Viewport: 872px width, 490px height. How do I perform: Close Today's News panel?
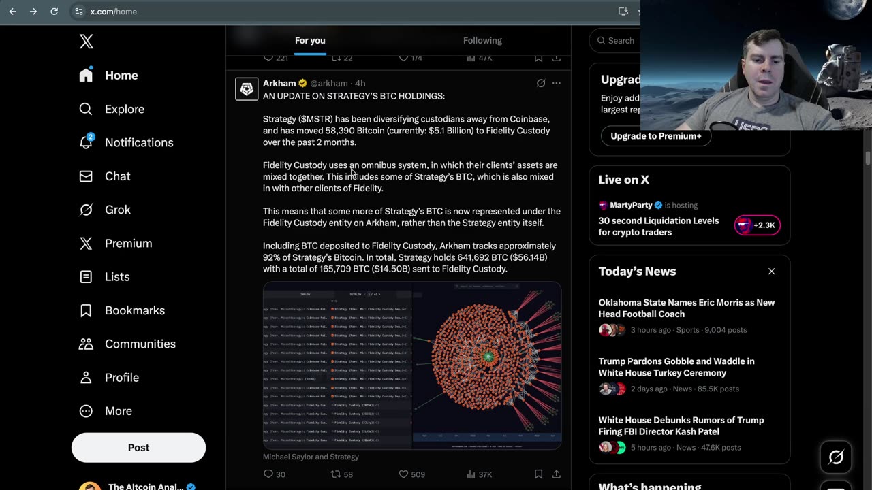tap(771, 272)
